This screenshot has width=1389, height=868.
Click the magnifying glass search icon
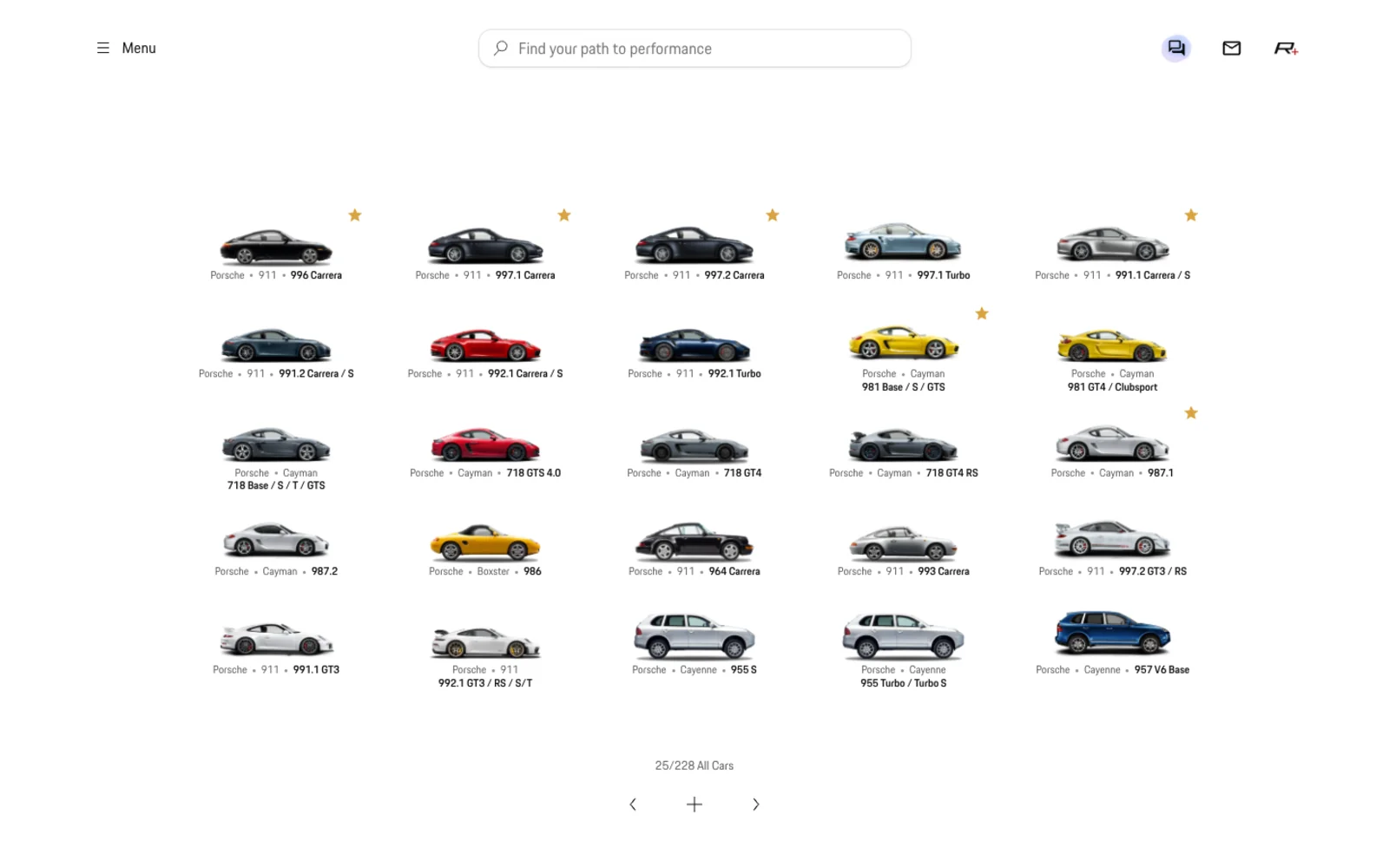[x=501, y=49]
